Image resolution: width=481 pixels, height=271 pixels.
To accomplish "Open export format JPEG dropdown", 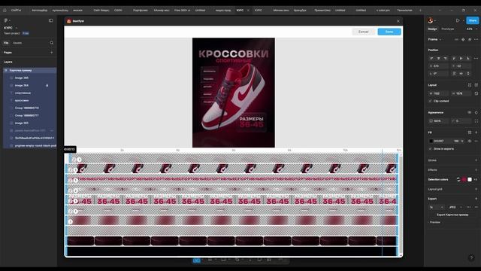I will pos(455,208).
